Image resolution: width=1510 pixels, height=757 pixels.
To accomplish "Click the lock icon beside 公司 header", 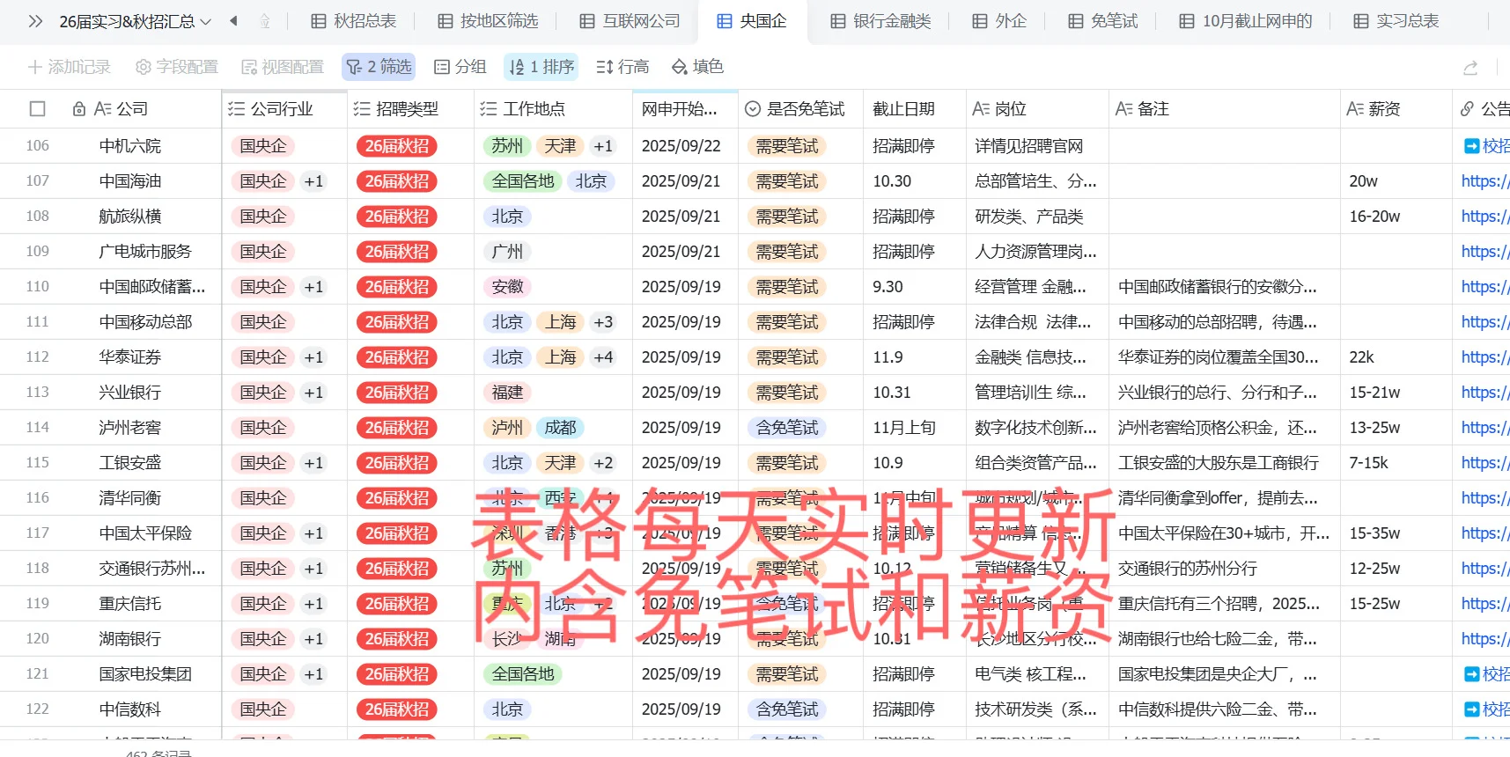I will pyautogui.click(x=79, y=109).
